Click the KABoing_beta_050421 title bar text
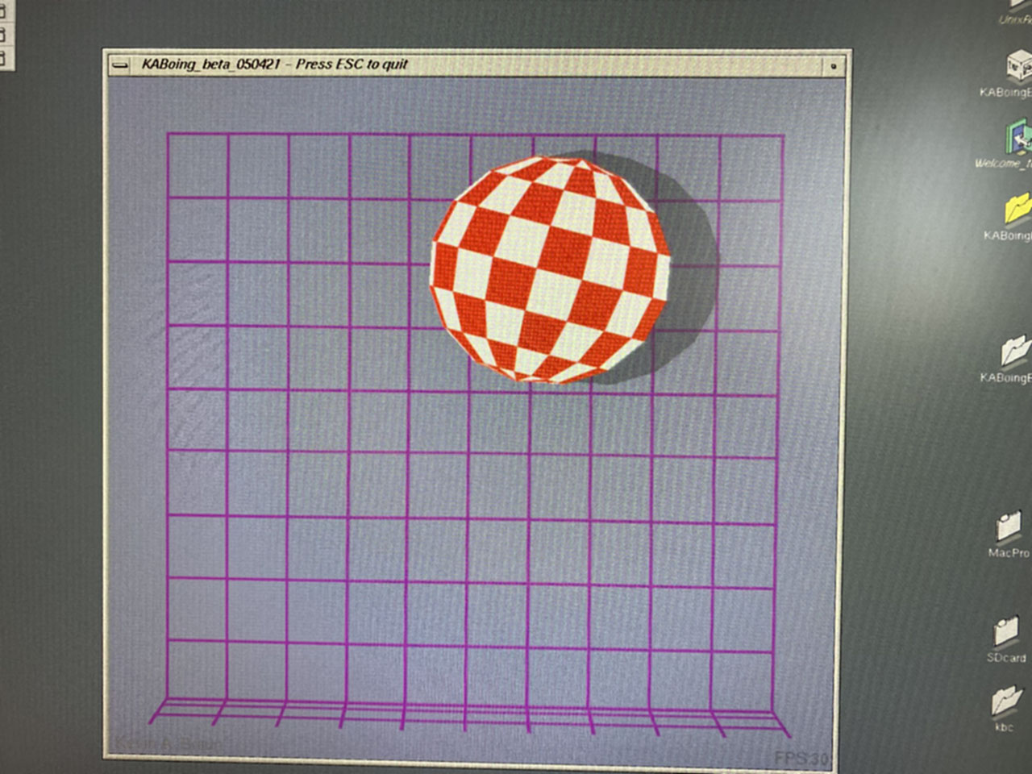 tap(275, 64)
